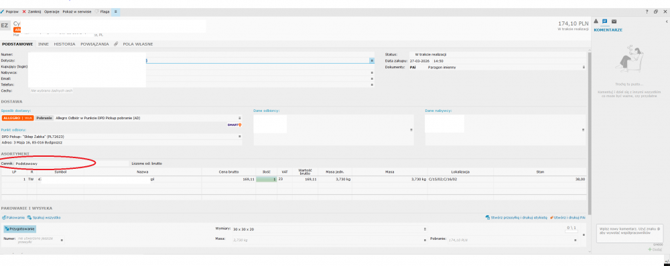Open the Sposób dostawy field menu

click(239, 118)
